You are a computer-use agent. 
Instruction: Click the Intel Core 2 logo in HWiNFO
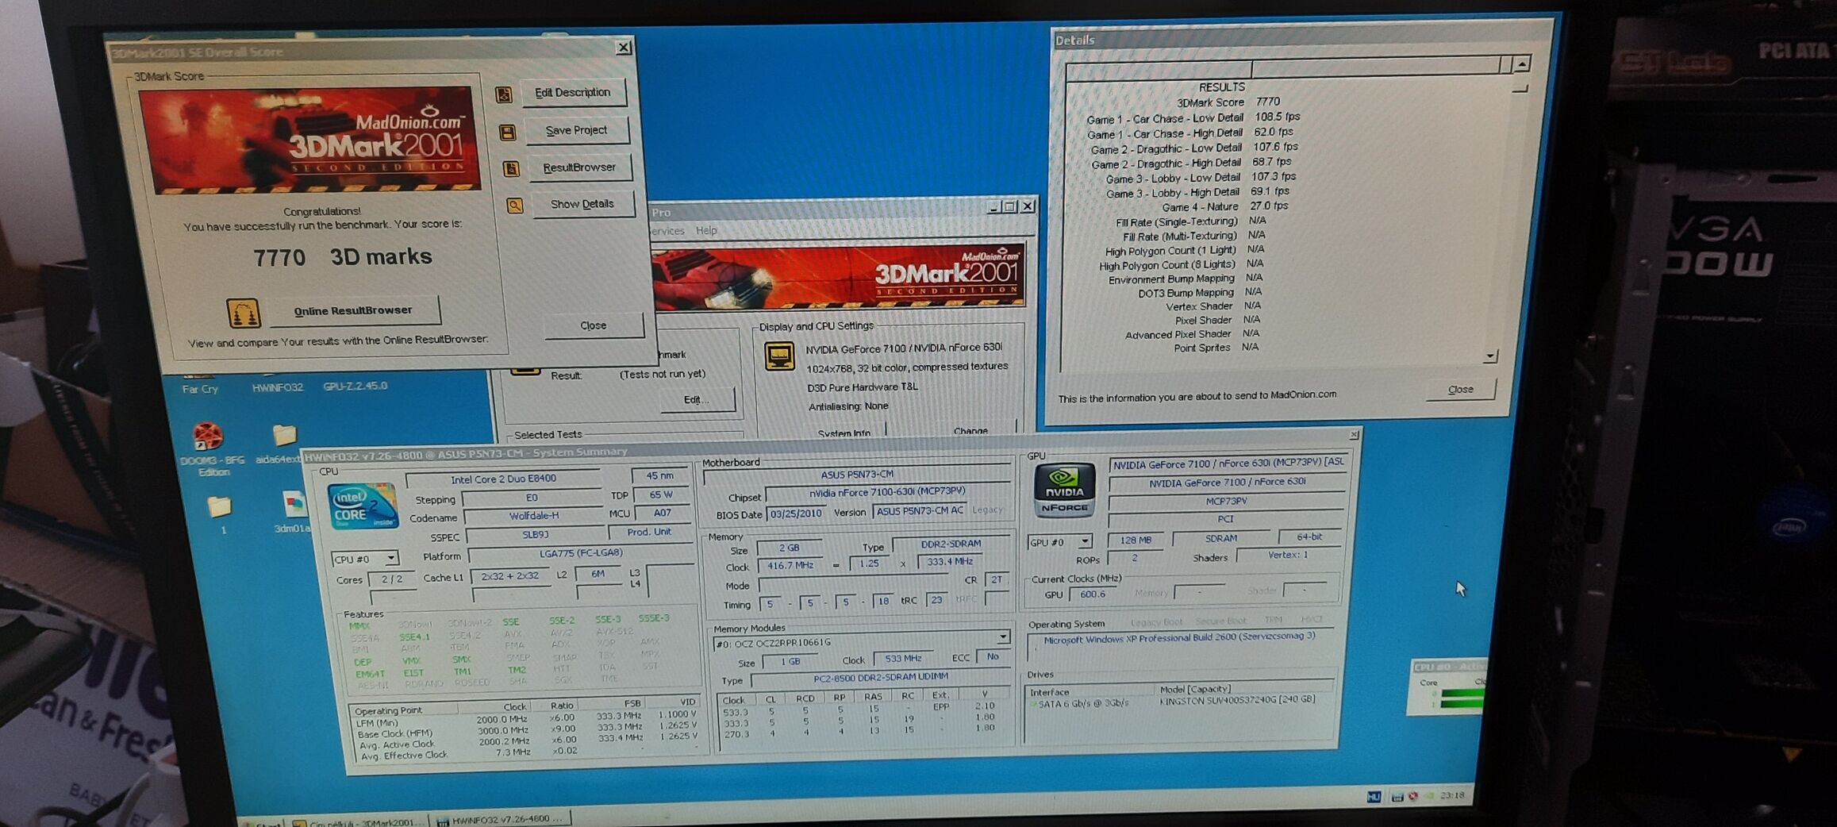[x=363, y=506]
